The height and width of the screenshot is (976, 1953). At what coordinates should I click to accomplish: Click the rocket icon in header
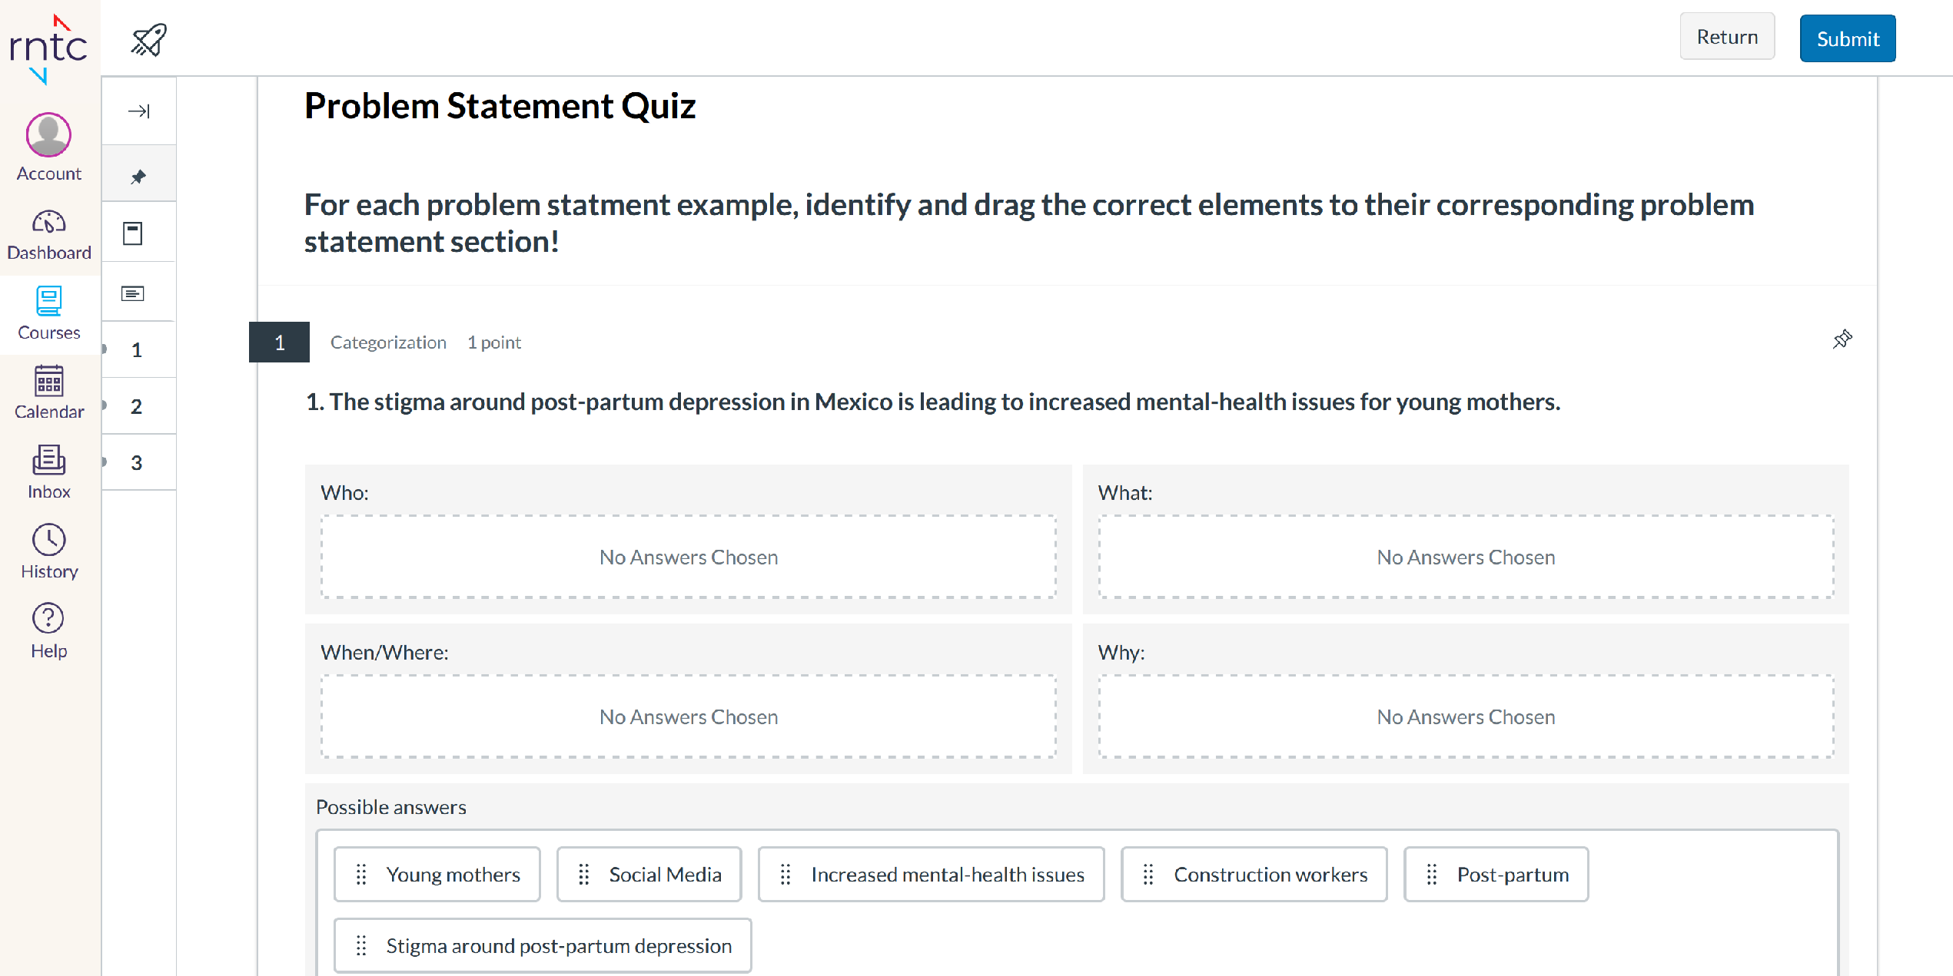(149, 39)
